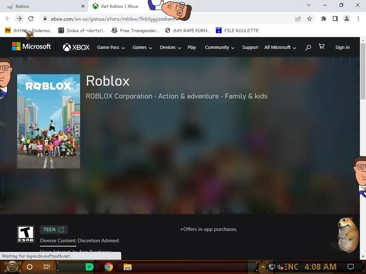Toggle the browser side panel
366x274 pixels.
coord(335,19)
